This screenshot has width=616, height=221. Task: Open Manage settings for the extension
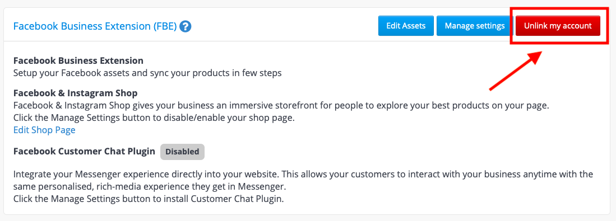coord(475,26)
